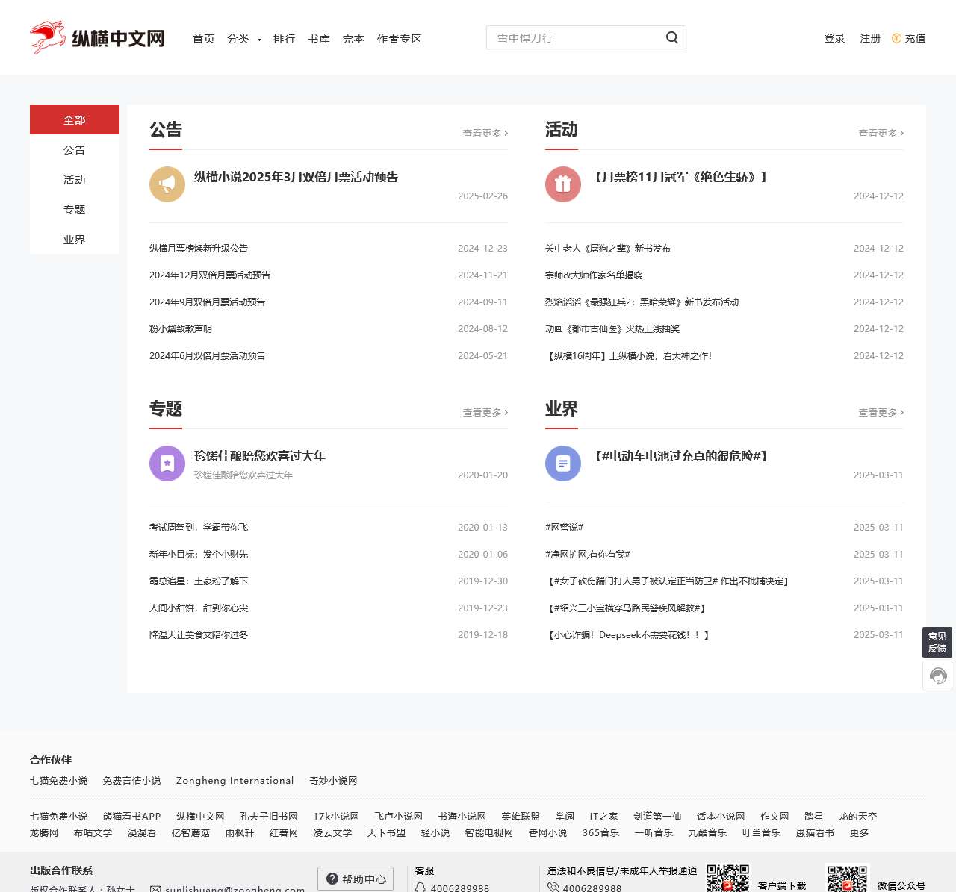The width and height of the screenshot is (956, 892).
Task: Click the 微信公众号 QR code
Action: point(847,881)
